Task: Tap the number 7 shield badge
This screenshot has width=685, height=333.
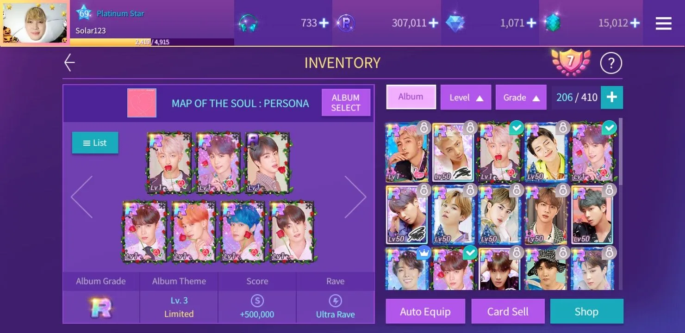Action: click(x=571, y=62)
